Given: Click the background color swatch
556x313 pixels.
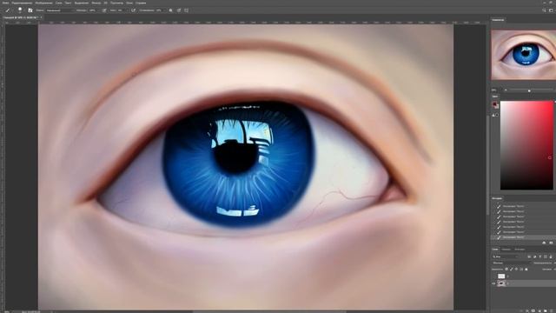Looking at the screenshot, I should pos(497,106).
